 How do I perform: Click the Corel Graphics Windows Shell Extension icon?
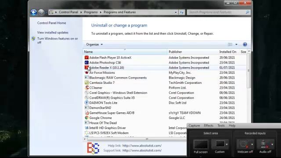point(86,93)
